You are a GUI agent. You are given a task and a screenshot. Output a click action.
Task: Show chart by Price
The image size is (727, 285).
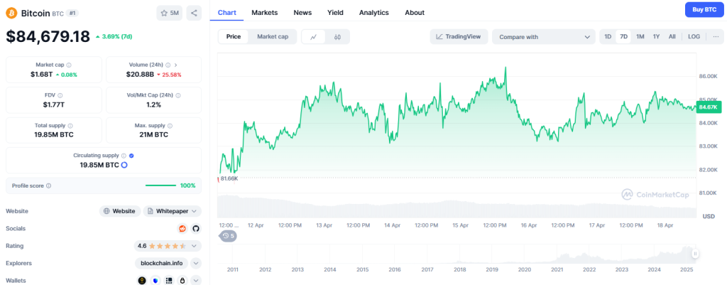[233, 37]
